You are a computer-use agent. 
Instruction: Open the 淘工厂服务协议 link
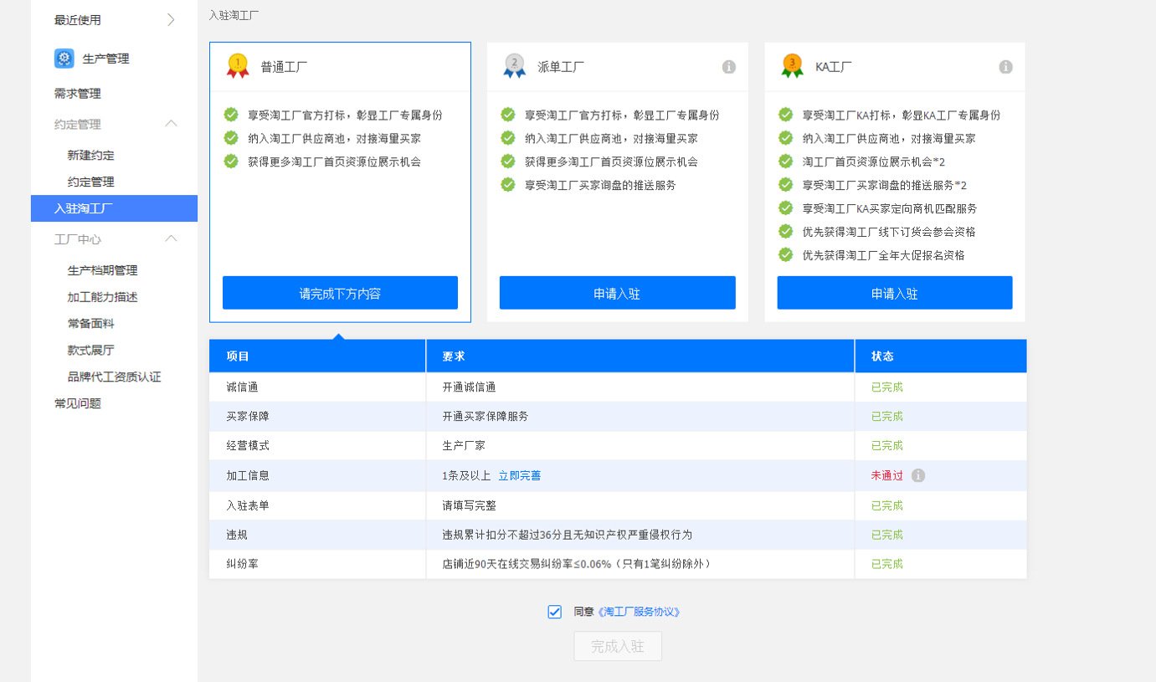[x=640, y=612]
